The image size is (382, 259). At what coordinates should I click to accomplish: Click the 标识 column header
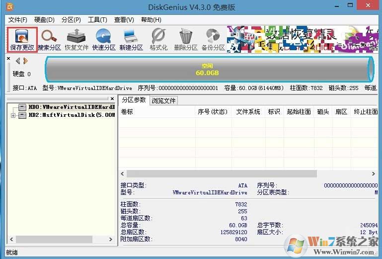coord(274,112)
